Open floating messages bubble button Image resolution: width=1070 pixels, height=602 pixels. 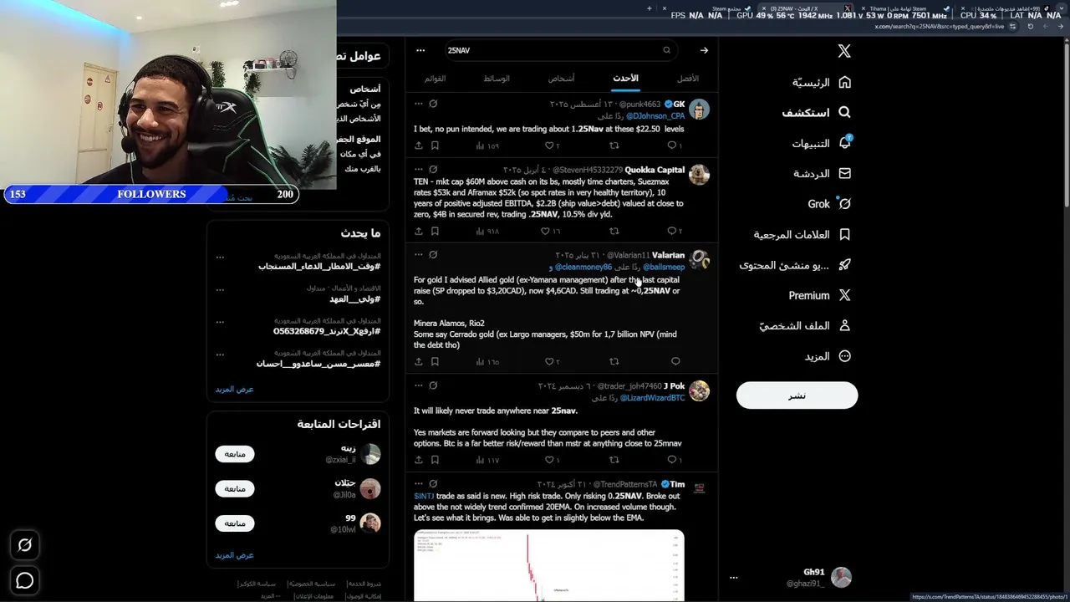25,580
